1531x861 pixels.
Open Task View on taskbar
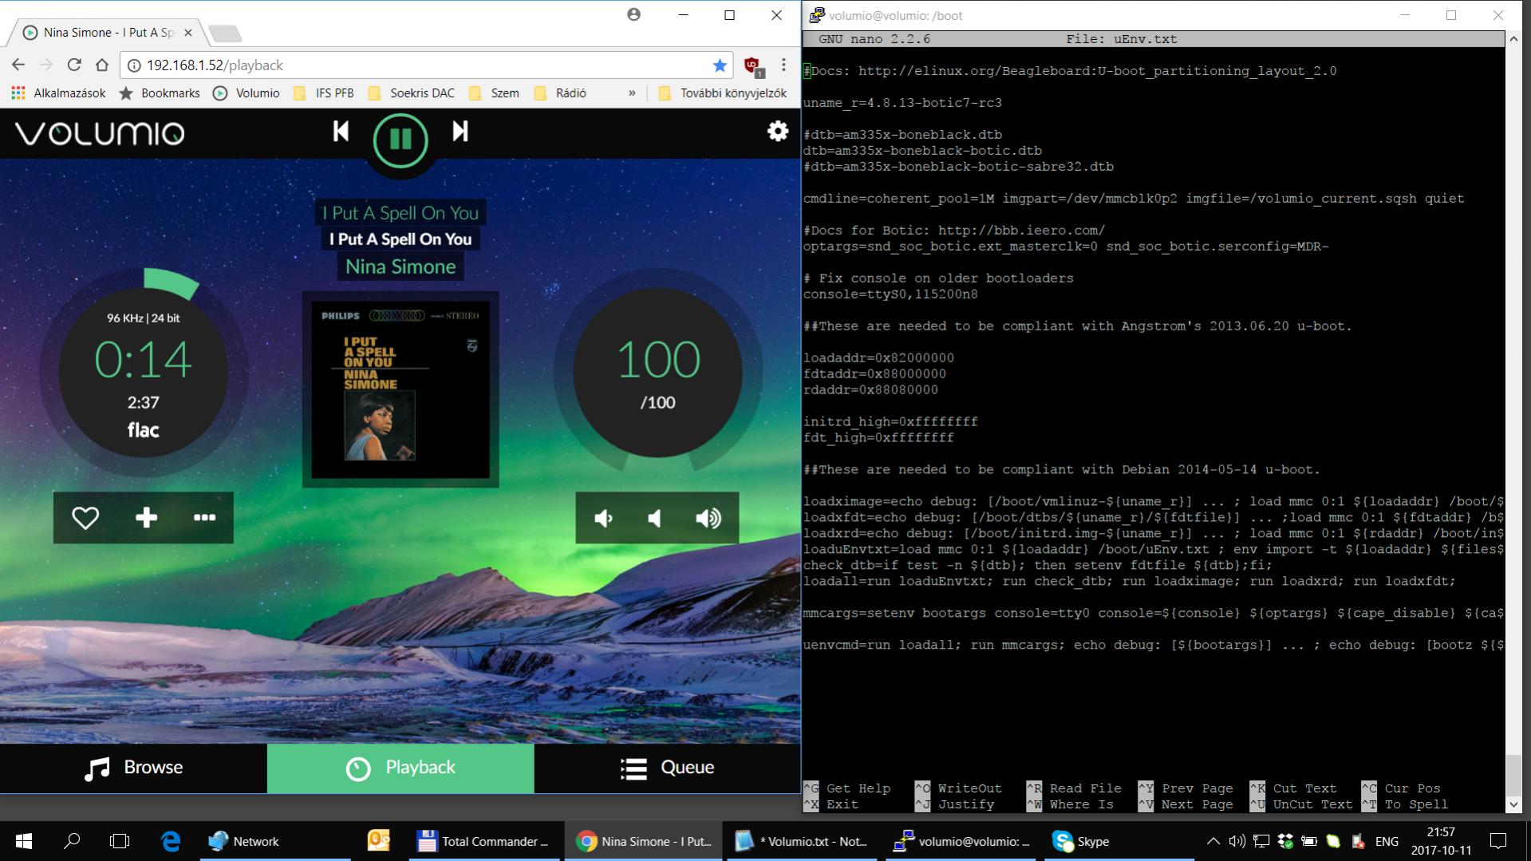point(120,841)
